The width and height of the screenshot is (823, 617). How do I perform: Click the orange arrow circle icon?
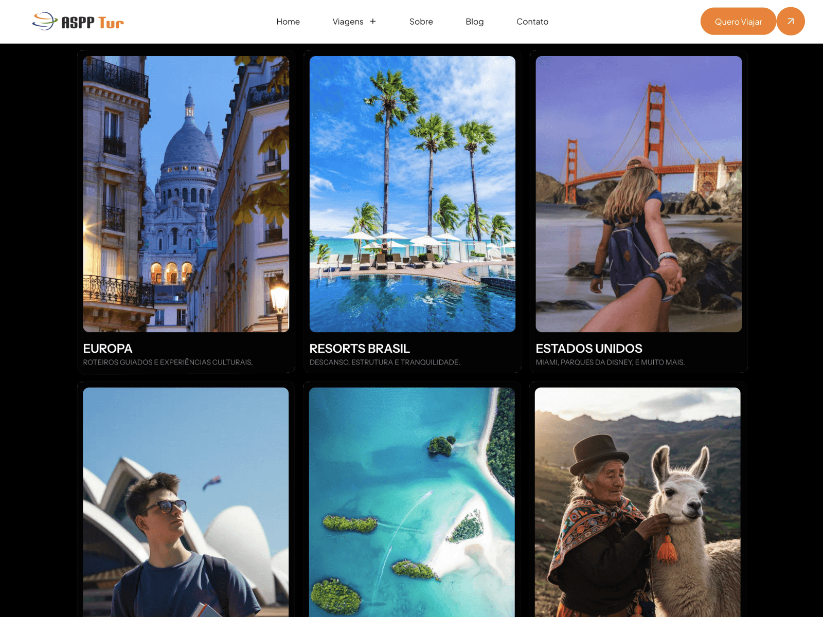(x=791, y=21)
